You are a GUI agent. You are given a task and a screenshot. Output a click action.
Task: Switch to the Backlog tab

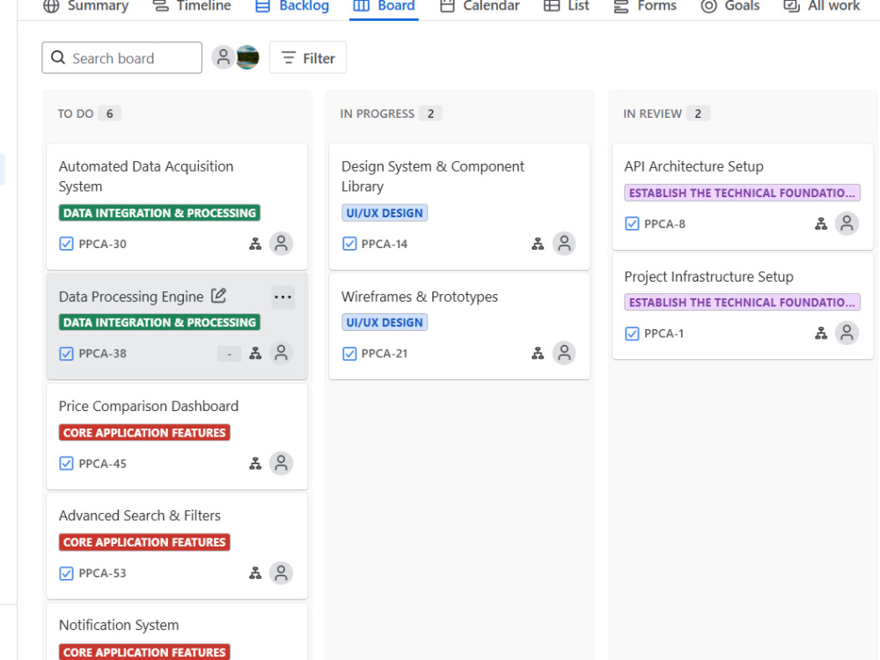(x=292, y=6)
